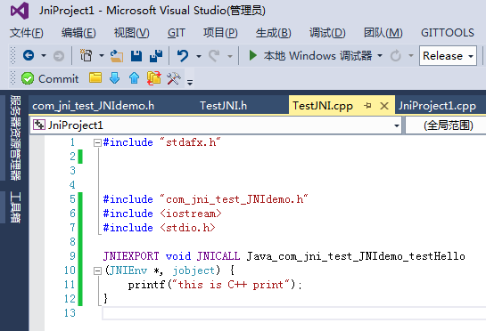The height and width of the screenshot is (331, 486).
Task: Click the blue down-arrow pull icon
Action: point(115,78)
